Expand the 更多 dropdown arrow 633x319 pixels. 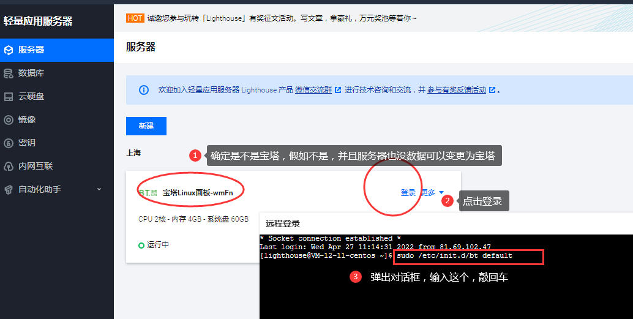[x=441, y=193]
